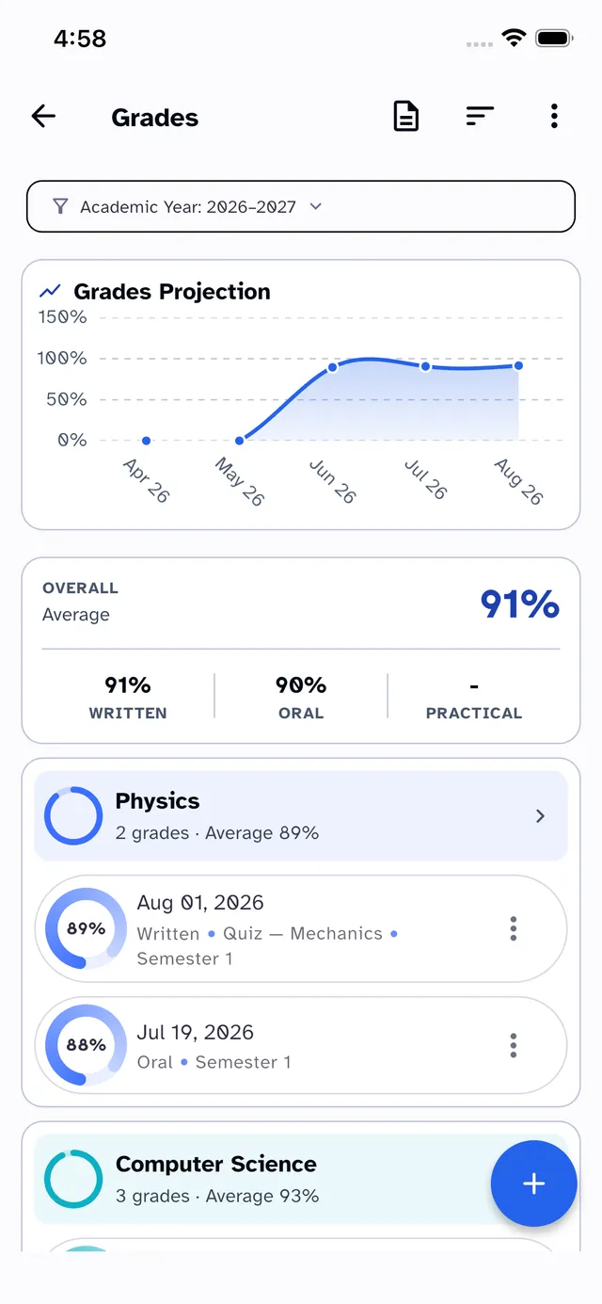This screenshot has width=602, height=1304.
Task: Tap the back arrow icon
Action: coord(43,117)
